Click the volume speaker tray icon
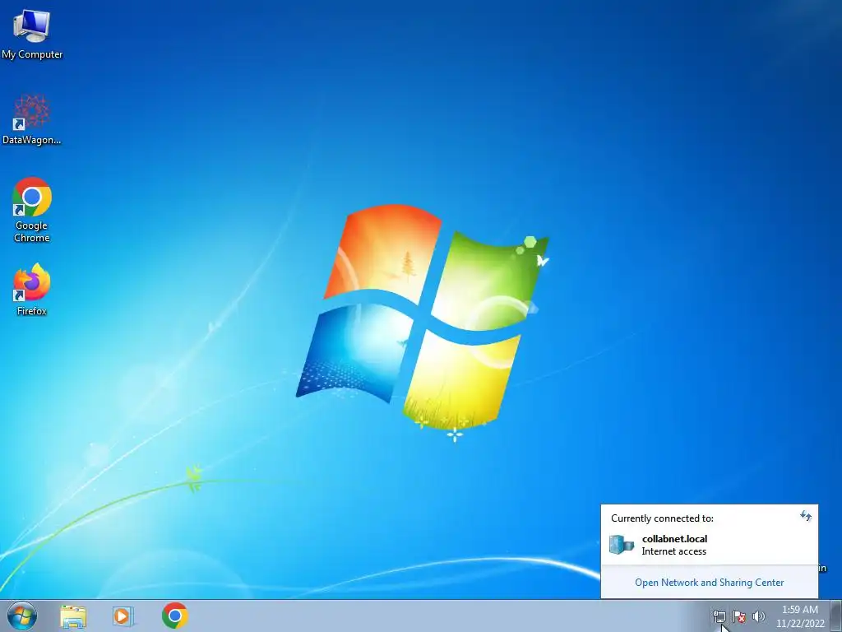Screen dimensions: 842x632 click(x=758, y=616)
